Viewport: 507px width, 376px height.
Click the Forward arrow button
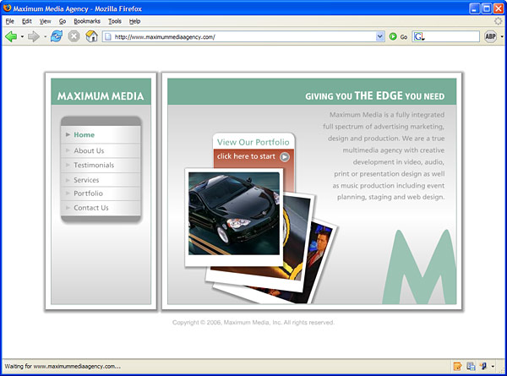[34, 36]
